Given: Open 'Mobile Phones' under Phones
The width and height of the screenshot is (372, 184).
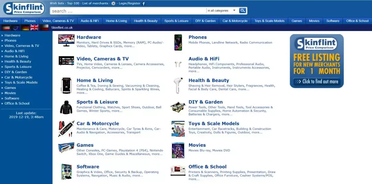Looking at the screenshot, I should click(199, 42).
